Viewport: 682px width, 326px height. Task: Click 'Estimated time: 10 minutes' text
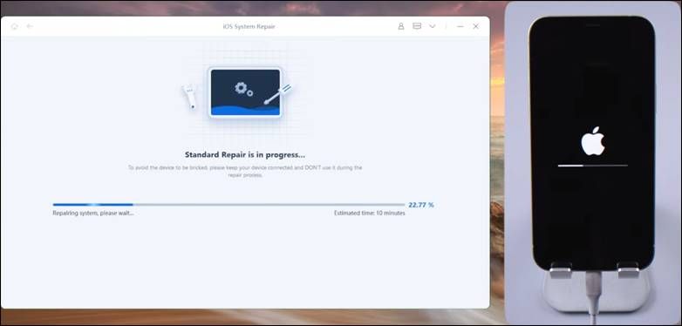pyautogui.click(x=369, y=213)
